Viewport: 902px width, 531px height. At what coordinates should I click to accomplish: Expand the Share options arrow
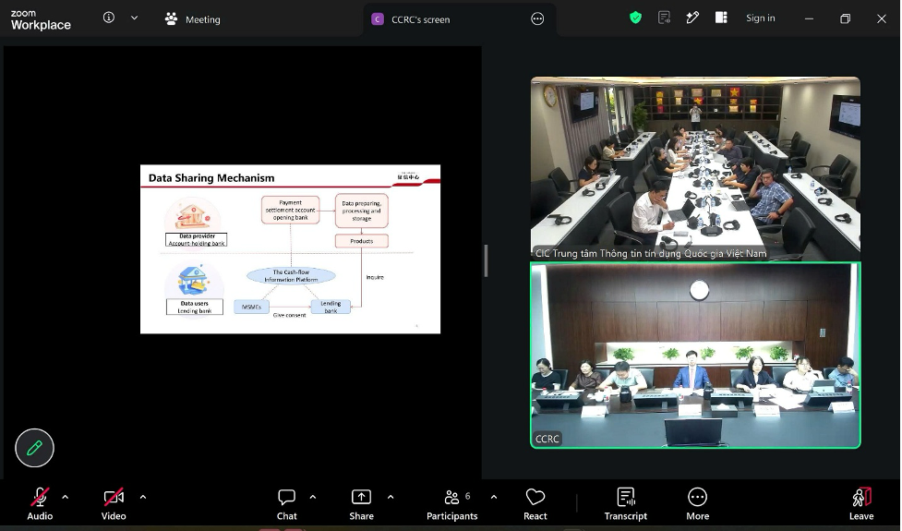click(391, 497)
